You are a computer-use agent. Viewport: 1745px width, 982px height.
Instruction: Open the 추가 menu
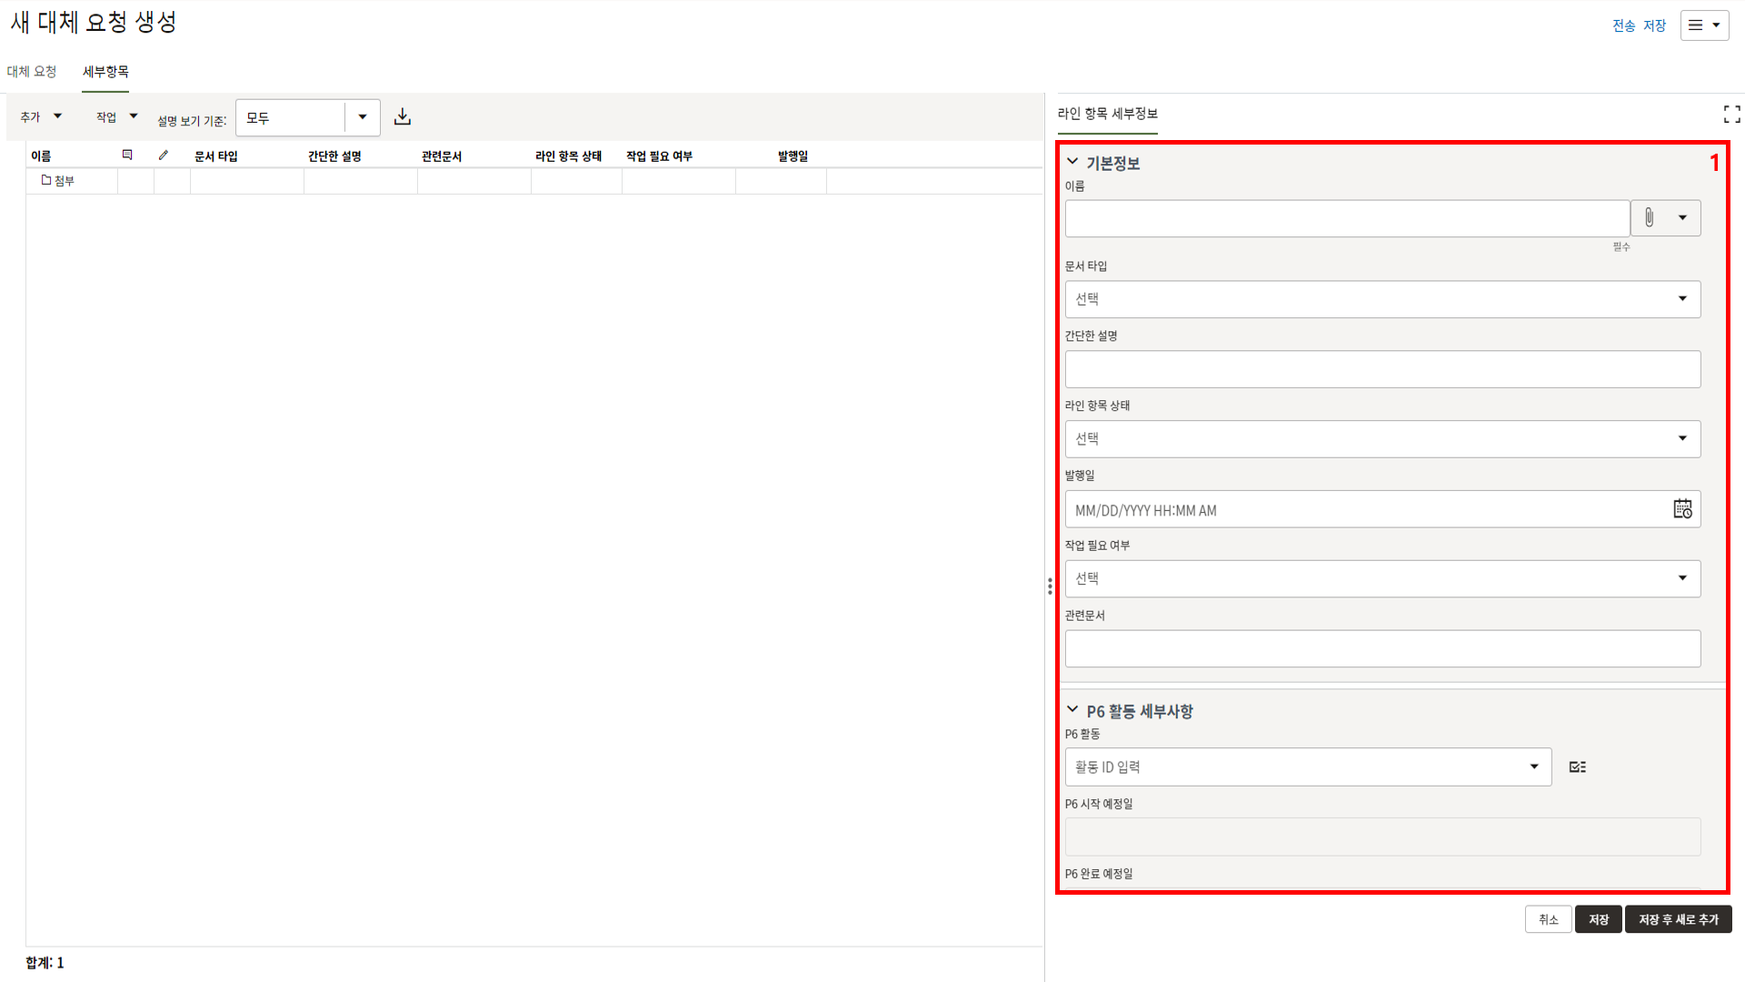41,117
